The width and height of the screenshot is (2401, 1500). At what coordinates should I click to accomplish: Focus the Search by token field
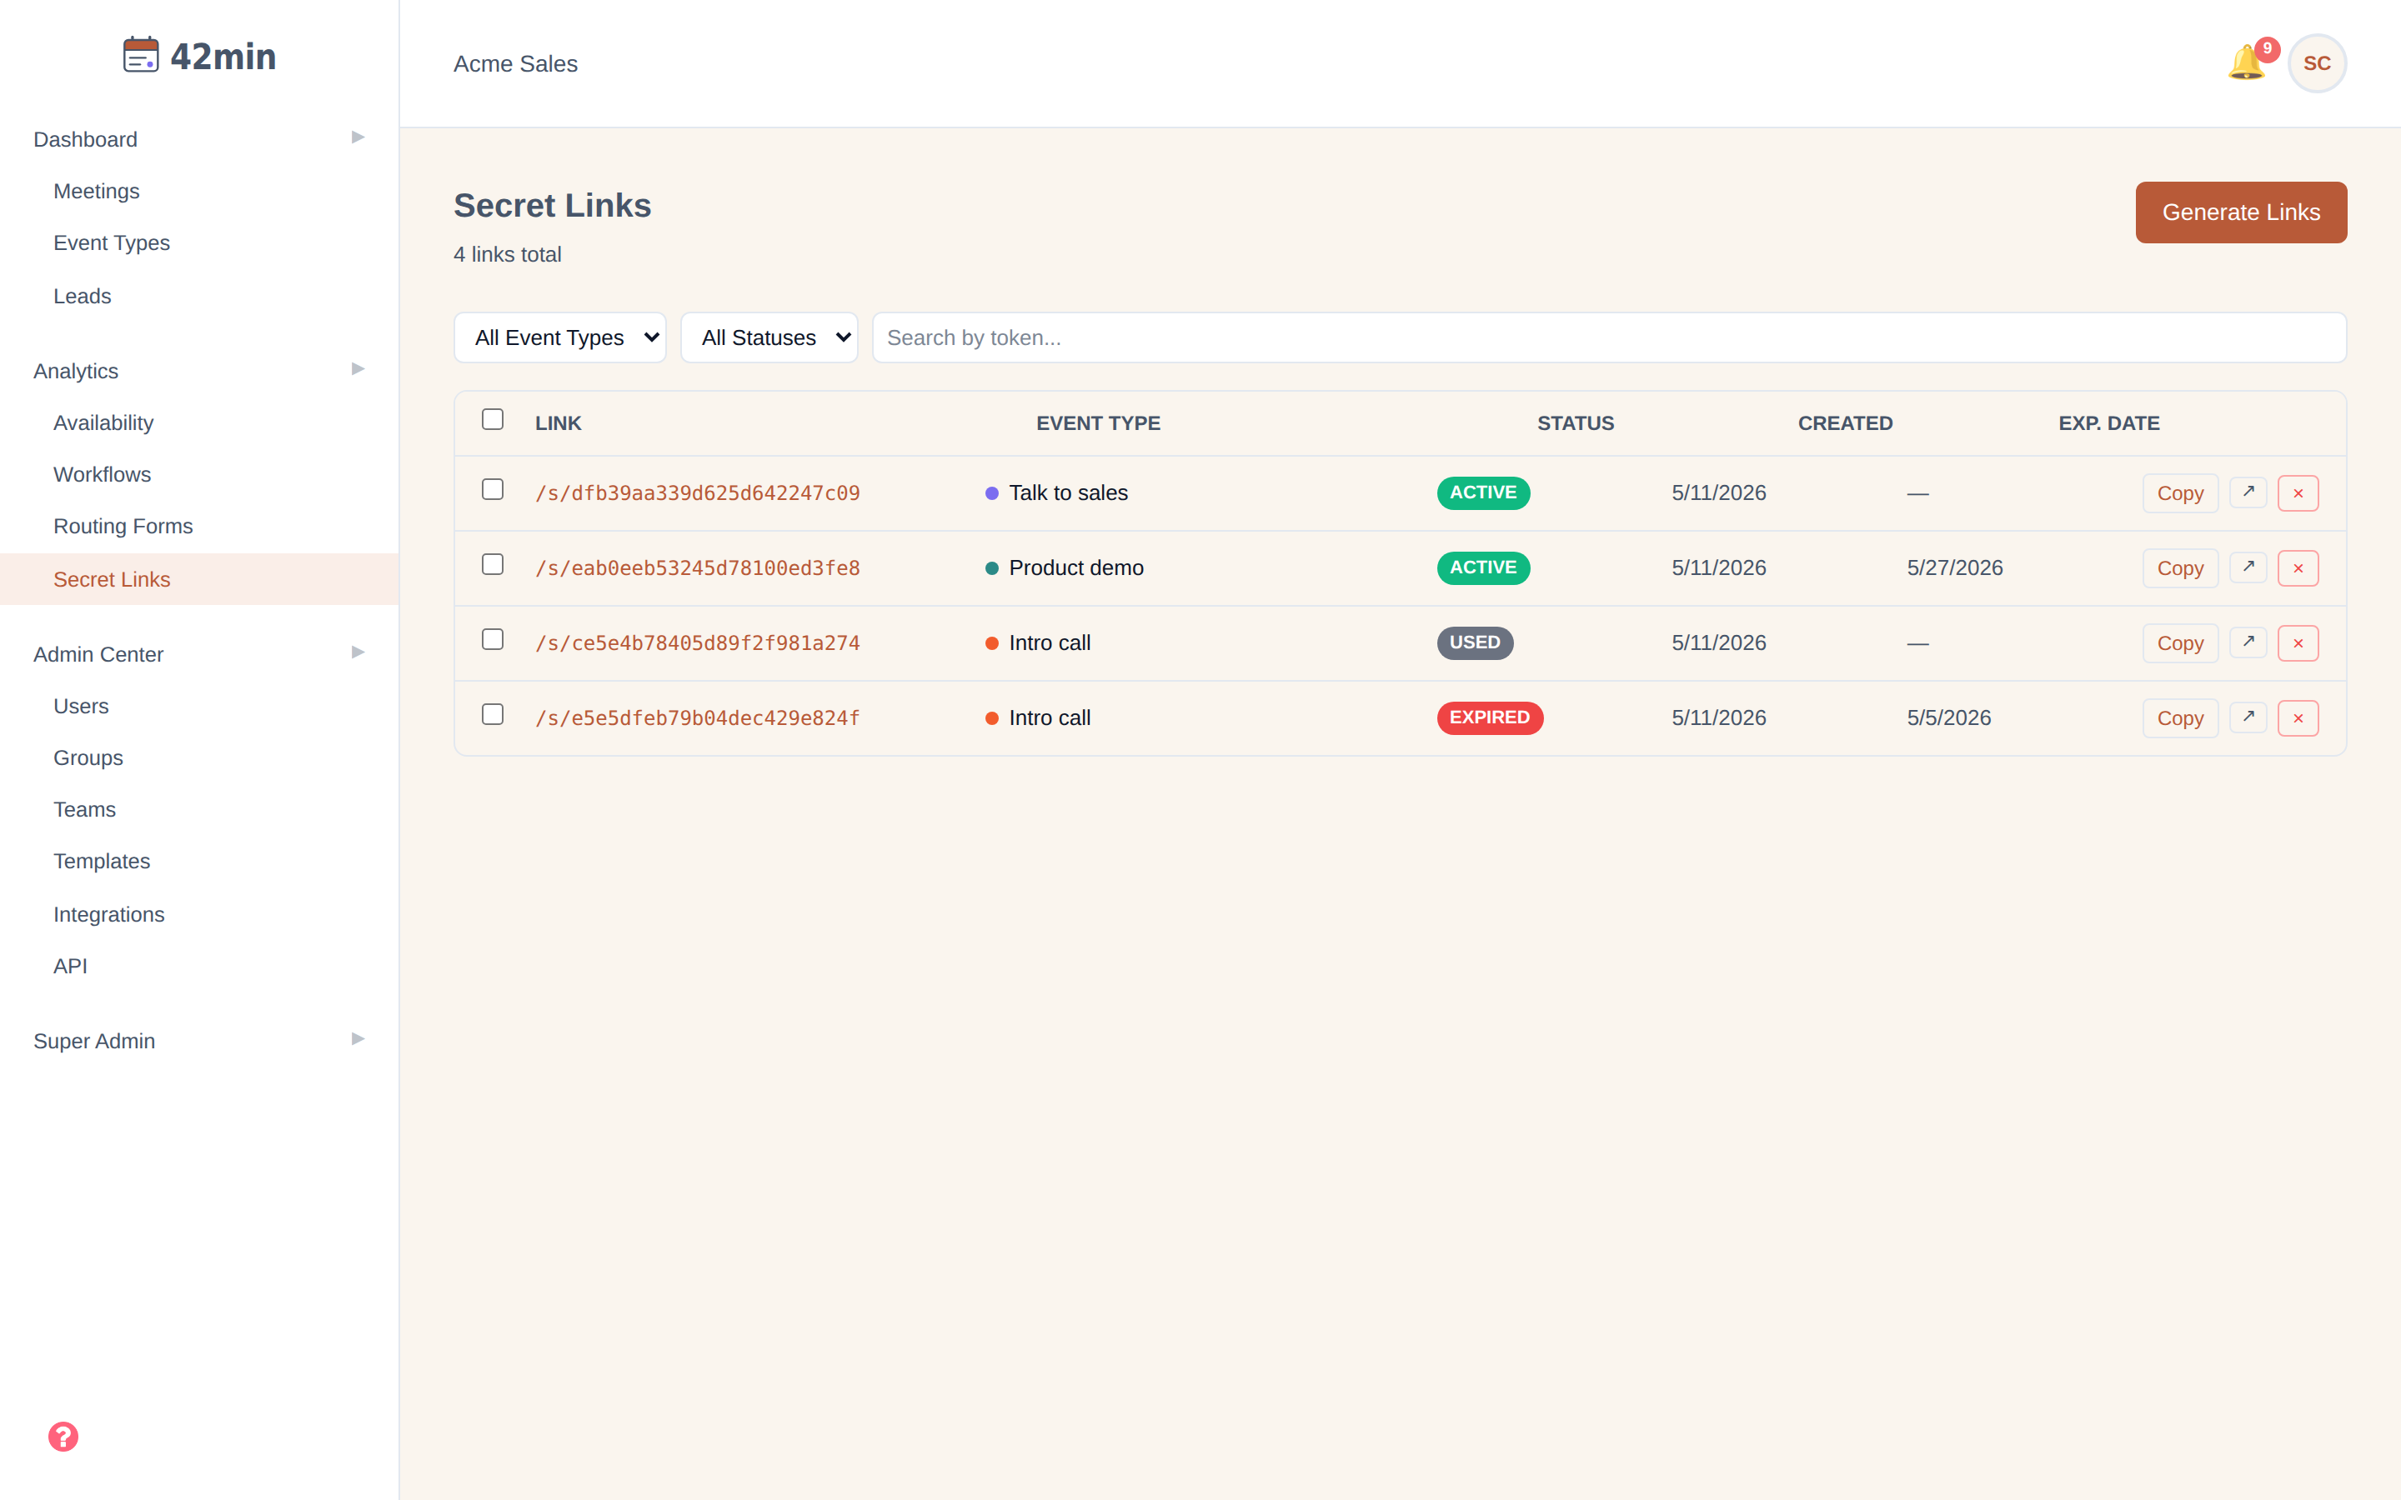1609,337
